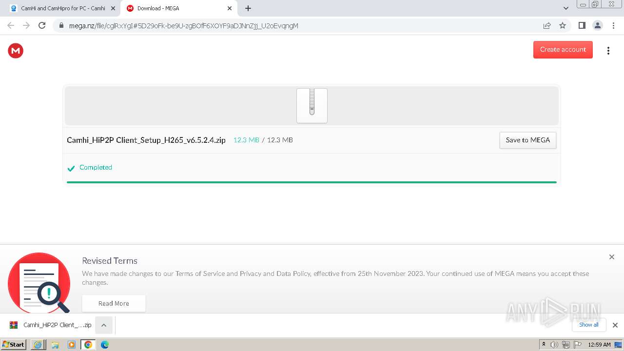Click Chrome icon in taskbar
Screen dimensions: 624x351
coord(88,345)
